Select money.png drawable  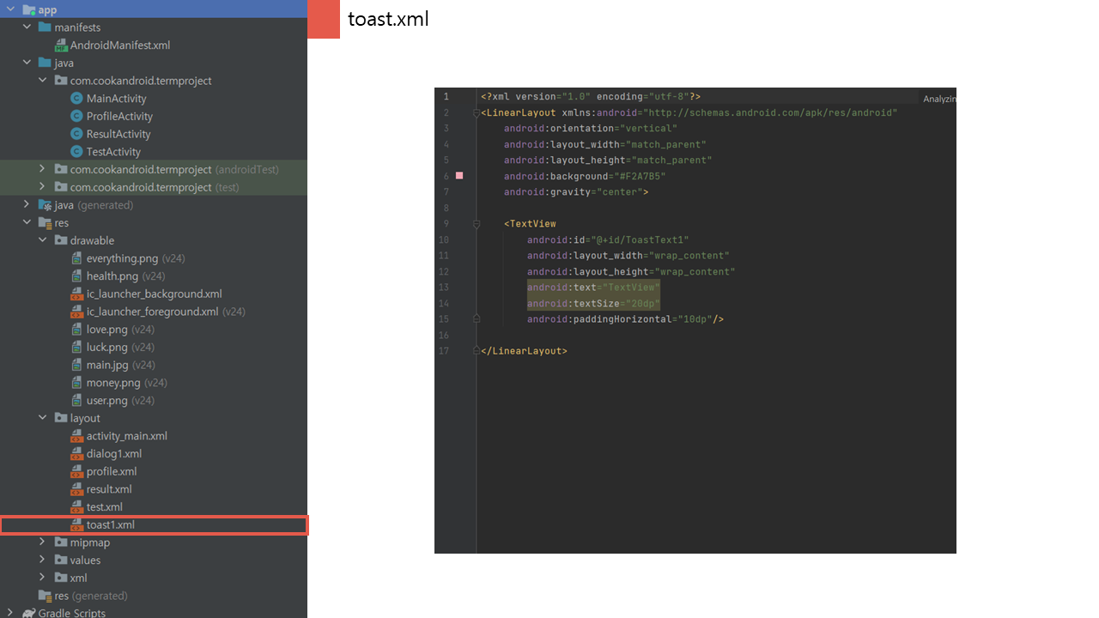coord(113,383)
